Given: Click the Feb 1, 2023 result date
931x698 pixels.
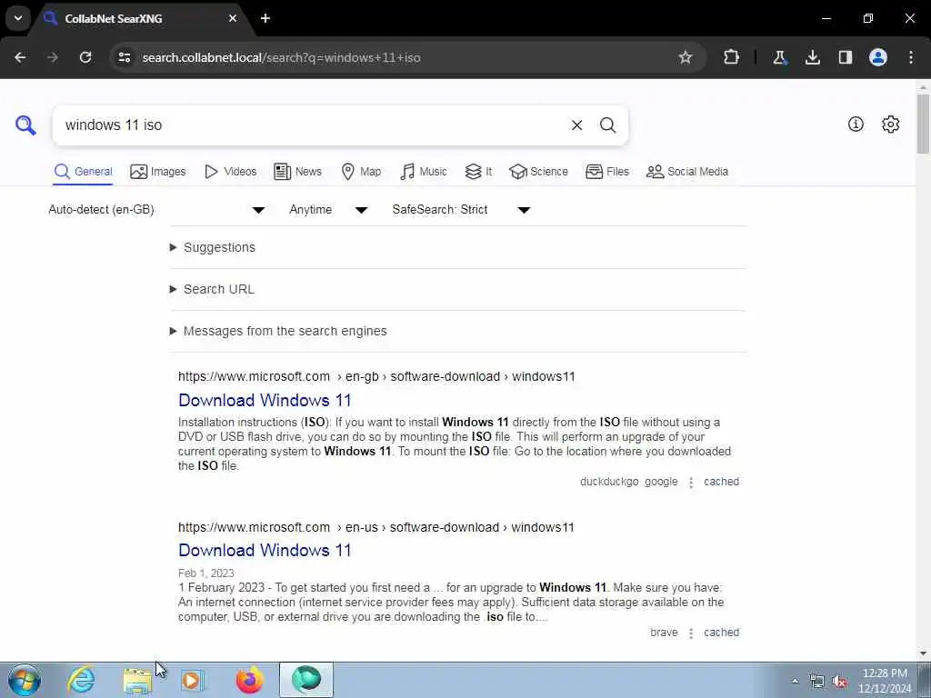Looking at the screenshot, I should click(x=206, y=573).
